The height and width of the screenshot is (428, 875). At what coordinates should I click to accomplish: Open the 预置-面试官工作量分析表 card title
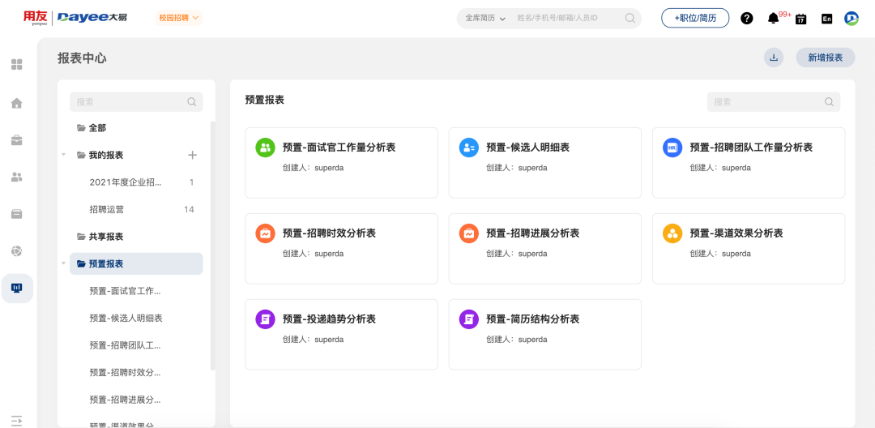pyautogui.click(x=339, y=148)
